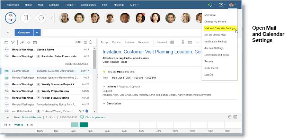
Task: Click the Financial Reports link
Action: [x=31, y=117]
